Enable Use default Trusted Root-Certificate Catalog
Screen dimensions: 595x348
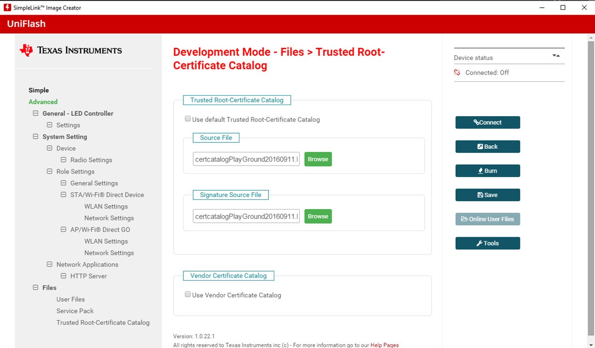(x=188, y=119)
